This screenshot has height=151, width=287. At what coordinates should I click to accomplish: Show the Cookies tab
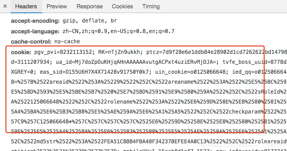coord(123,6)
